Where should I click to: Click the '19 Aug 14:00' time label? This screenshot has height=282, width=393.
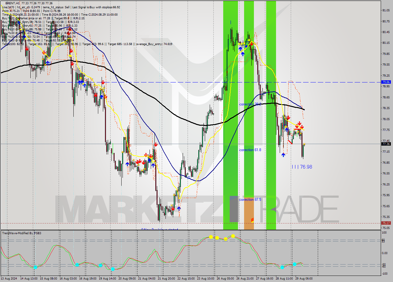(x=107, y=279)
